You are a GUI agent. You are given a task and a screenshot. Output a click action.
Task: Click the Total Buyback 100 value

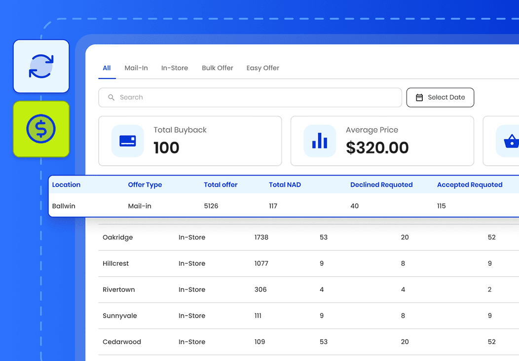[166, 147]
